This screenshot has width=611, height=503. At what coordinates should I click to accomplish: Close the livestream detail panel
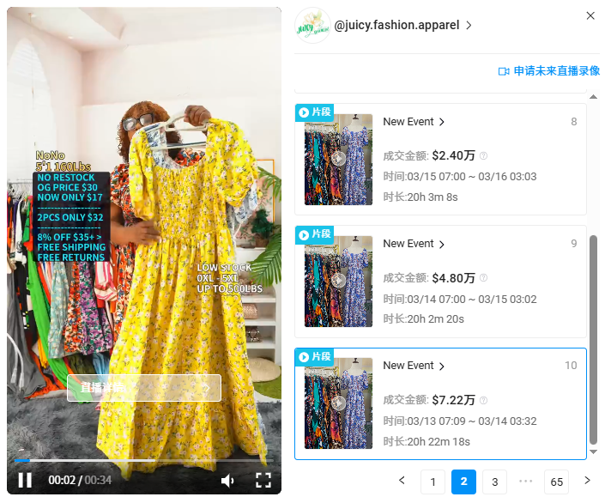[x=590, y=15]
